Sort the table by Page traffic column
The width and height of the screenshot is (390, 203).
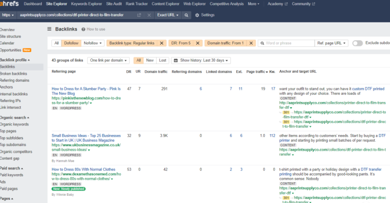pos(256,72)
